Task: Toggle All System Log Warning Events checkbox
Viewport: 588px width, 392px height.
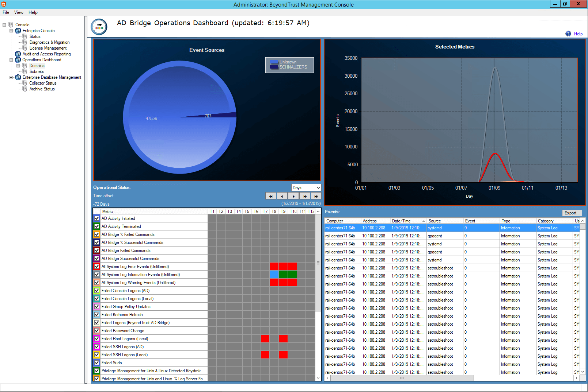Action: click(x=97, y=283)
